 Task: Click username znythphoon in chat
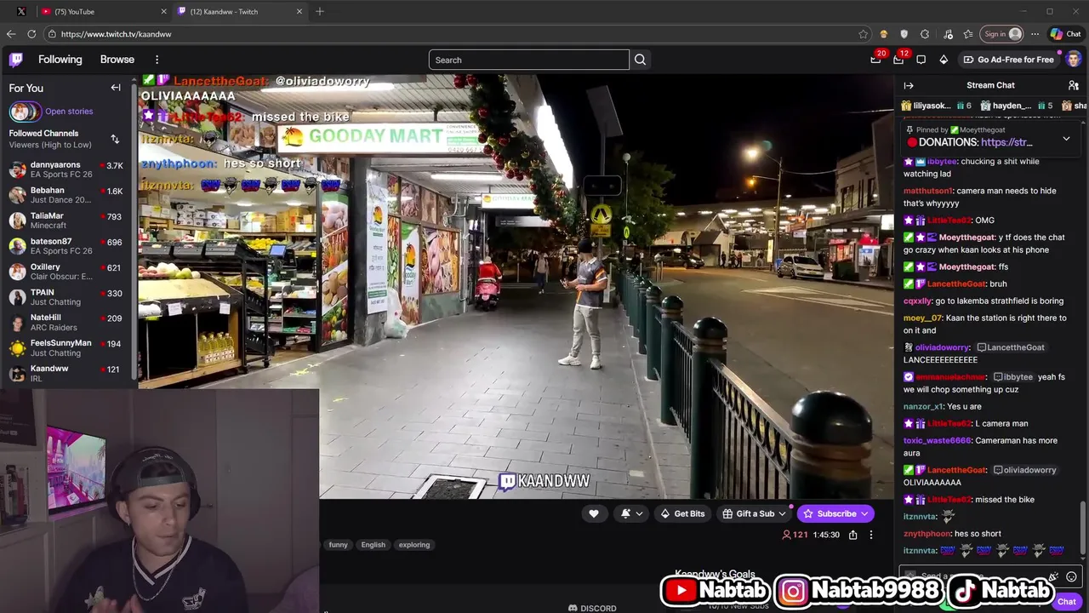pyautogui.click(x=927, y=534)
